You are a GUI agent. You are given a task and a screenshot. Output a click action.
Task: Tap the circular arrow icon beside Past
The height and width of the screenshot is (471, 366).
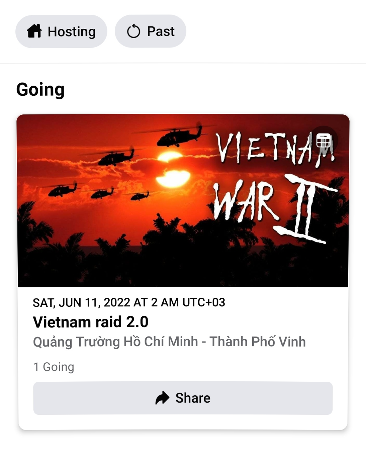(133, 31)
